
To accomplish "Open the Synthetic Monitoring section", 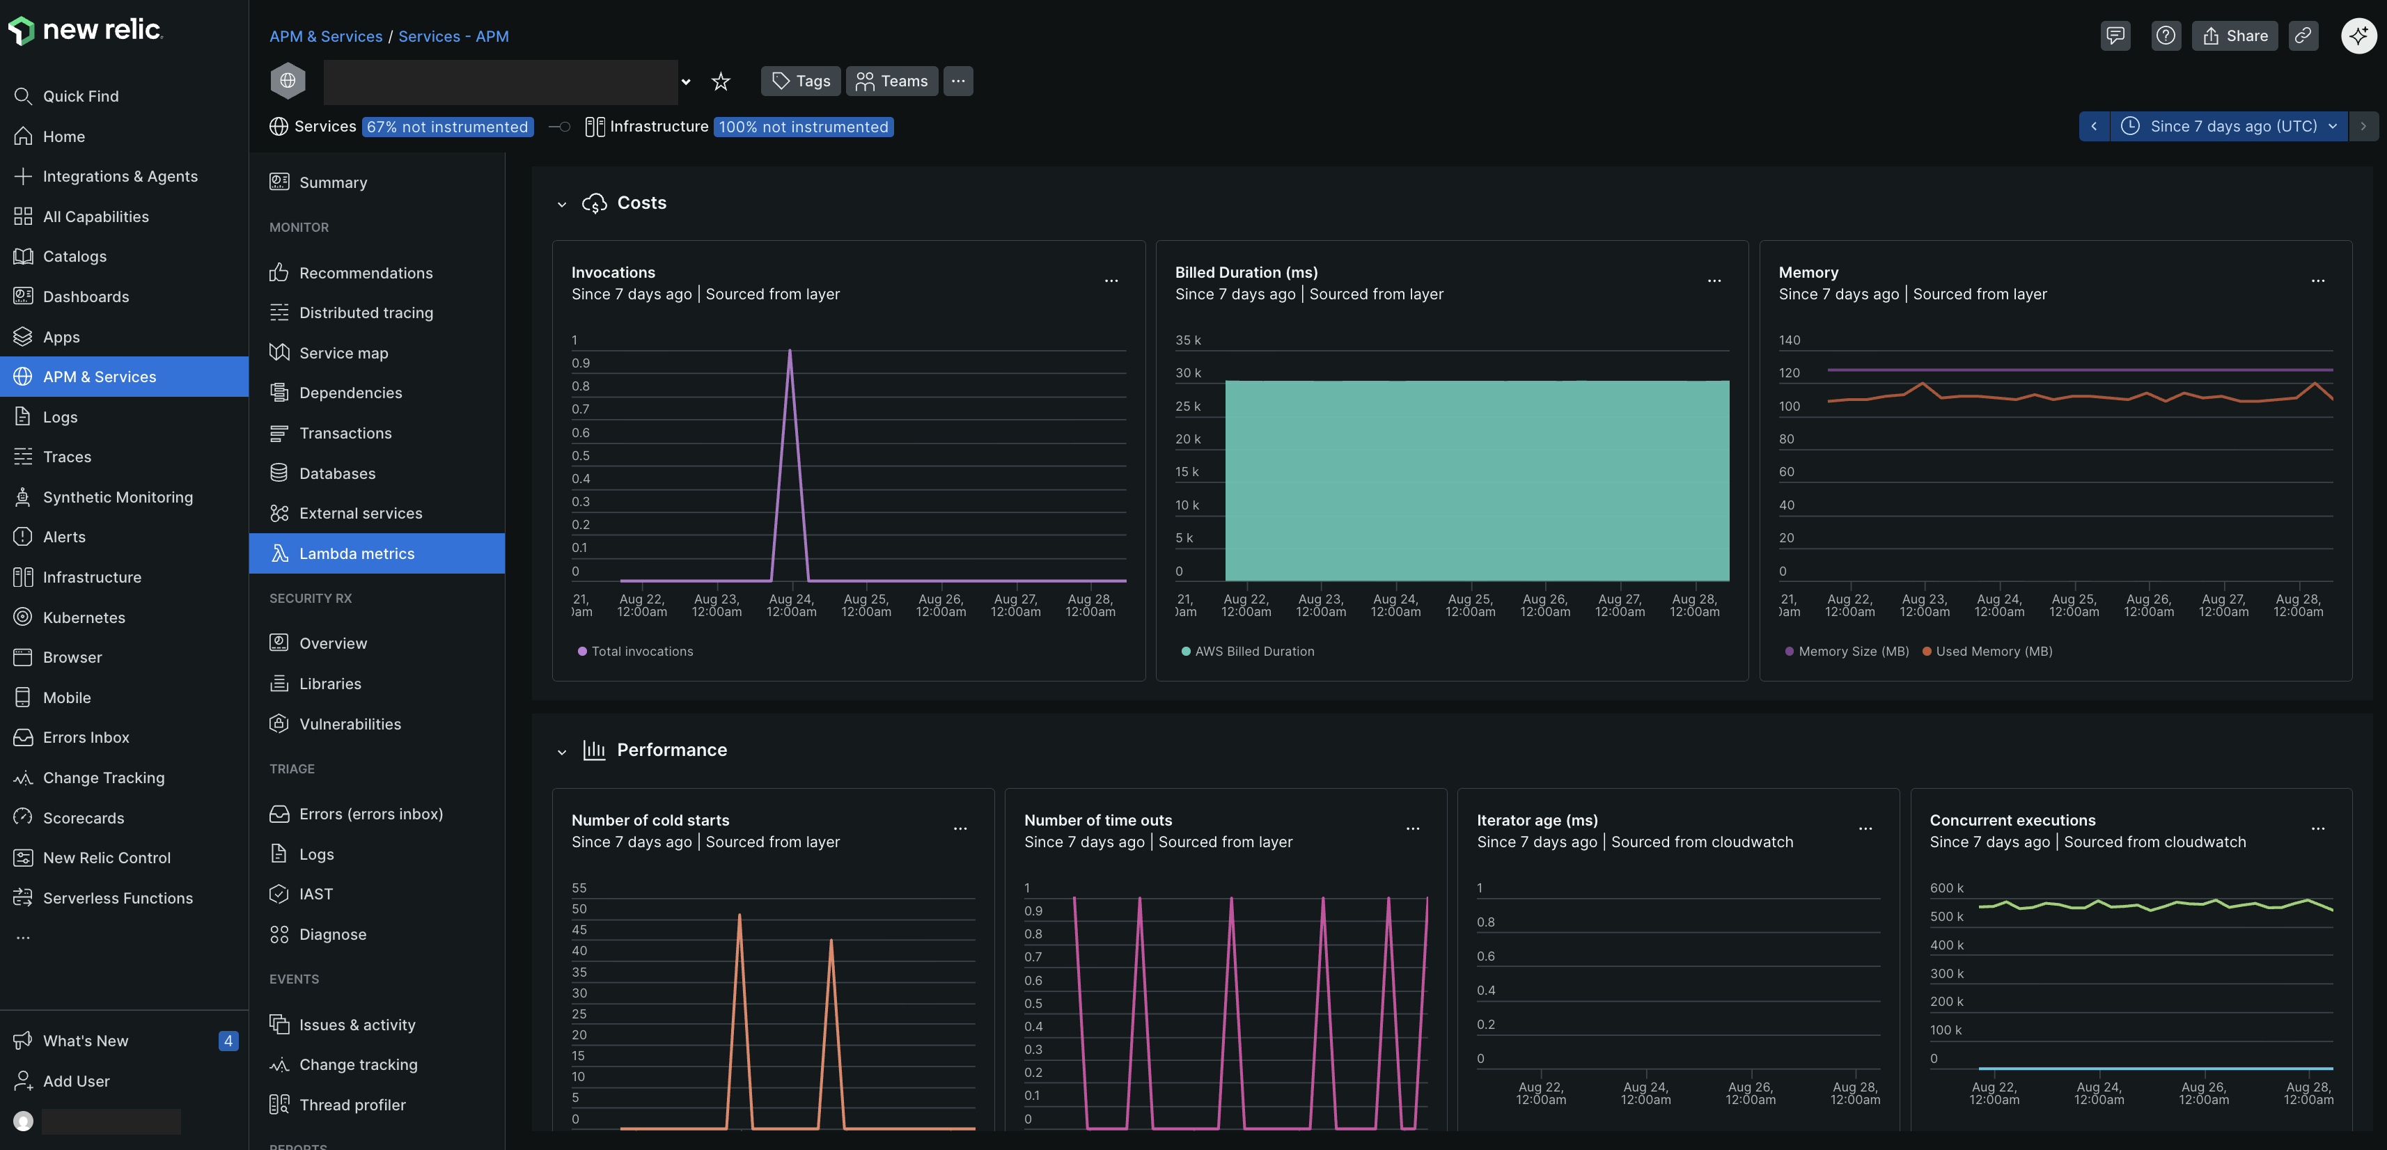I will point(116,497).
